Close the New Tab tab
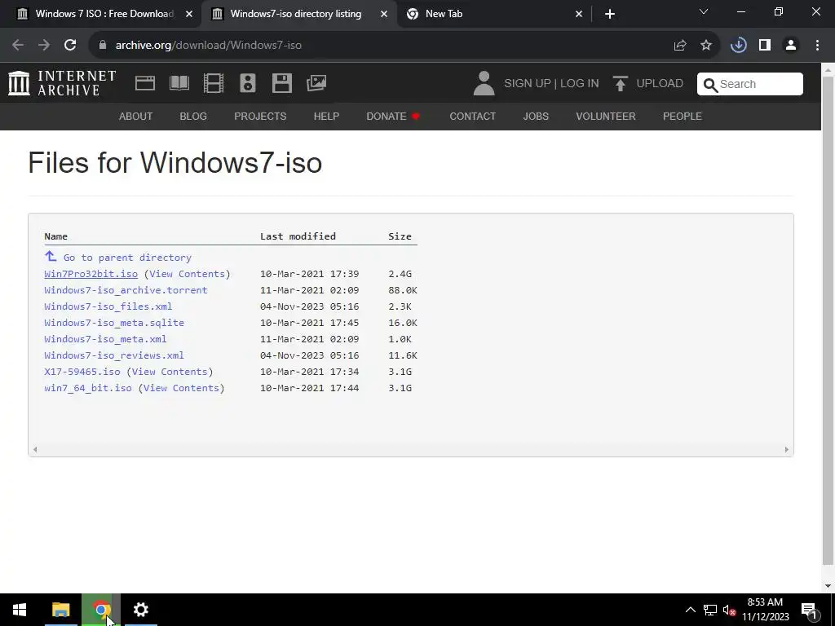Image resolution: width=835 pixels, height=626 pixels. 579,14
